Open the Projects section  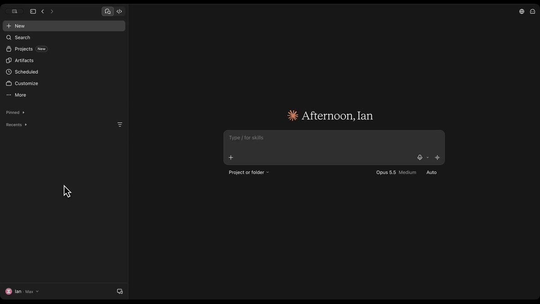(64, 49)
